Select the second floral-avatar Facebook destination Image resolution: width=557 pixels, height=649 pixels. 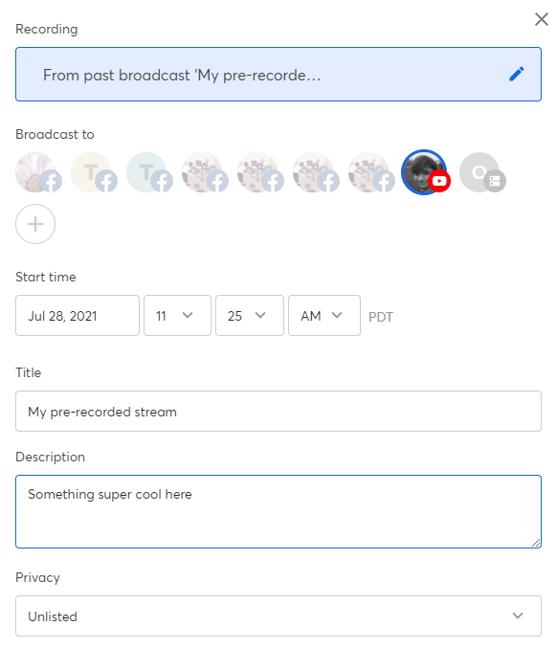click(260, 172)
